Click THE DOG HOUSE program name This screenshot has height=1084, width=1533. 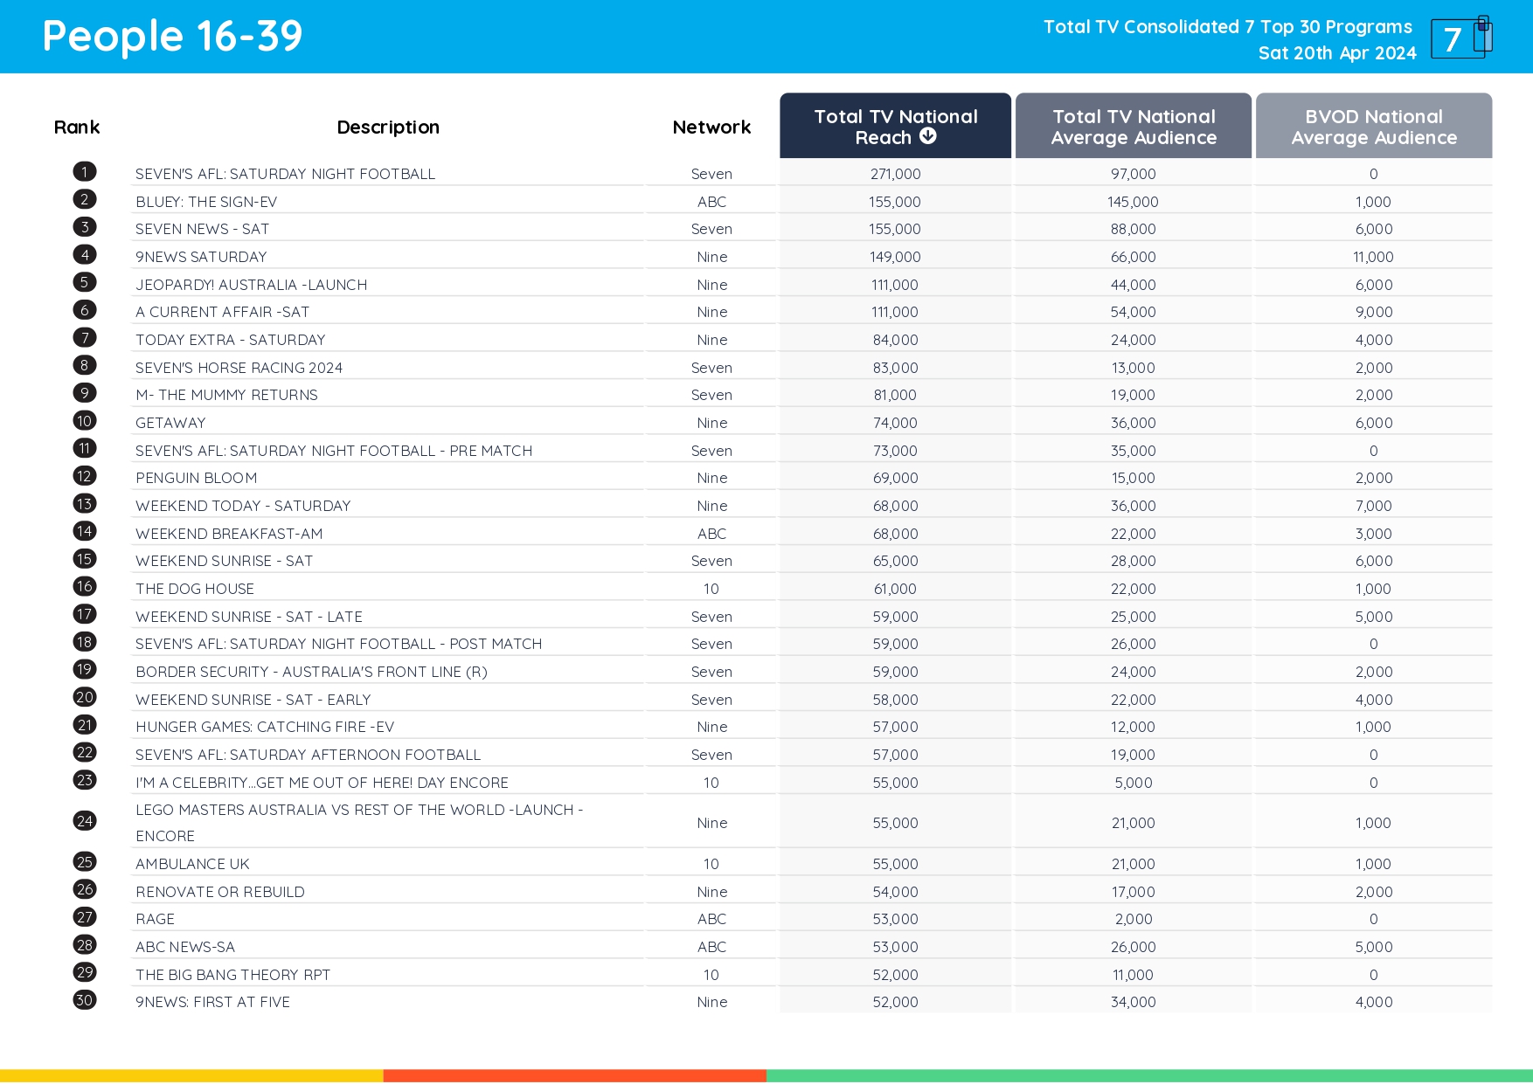(x=195, y=590)
